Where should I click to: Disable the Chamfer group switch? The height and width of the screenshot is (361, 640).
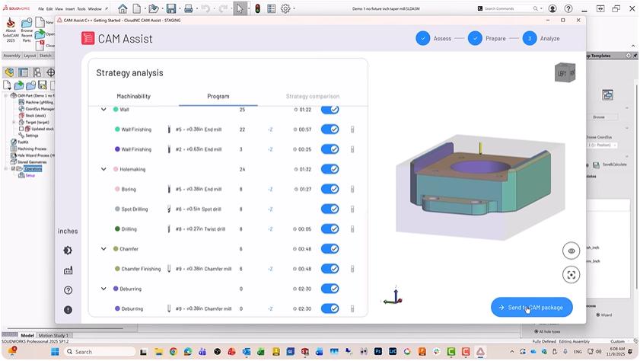(330, 249)
